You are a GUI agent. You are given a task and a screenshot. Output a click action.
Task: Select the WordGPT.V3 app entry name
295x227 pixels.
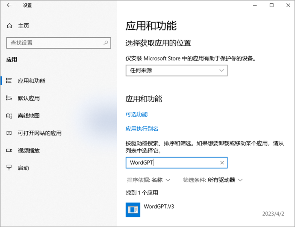click(x=159, y=207)
